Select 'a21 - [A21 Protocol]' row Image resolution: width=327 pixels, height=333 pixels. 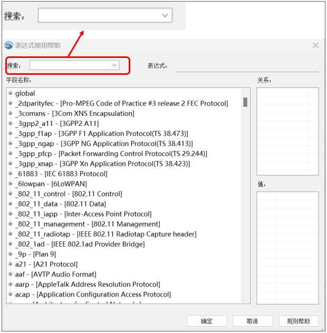[46, 264]
